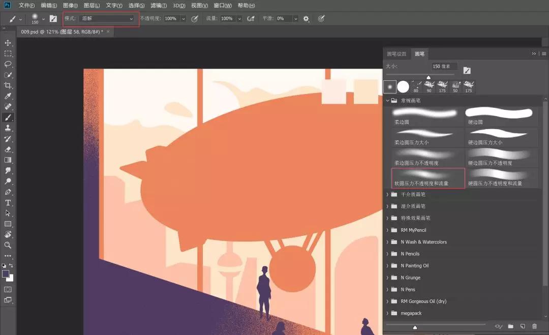Select the Zoom tool

(8, 246)
